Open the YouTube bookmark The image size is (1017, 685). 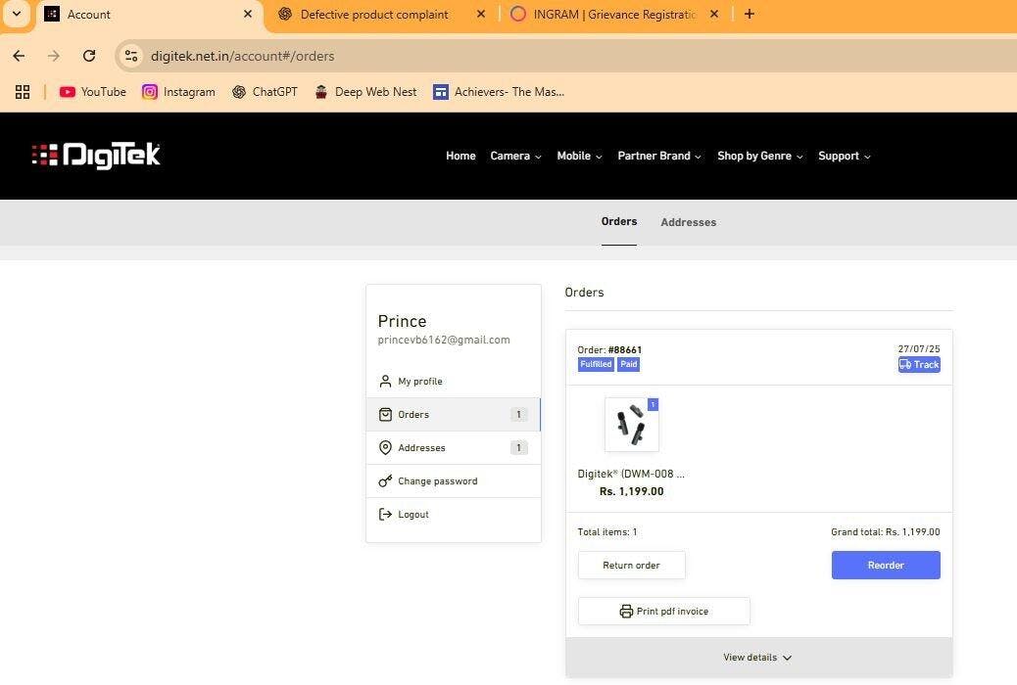point(93,92)
